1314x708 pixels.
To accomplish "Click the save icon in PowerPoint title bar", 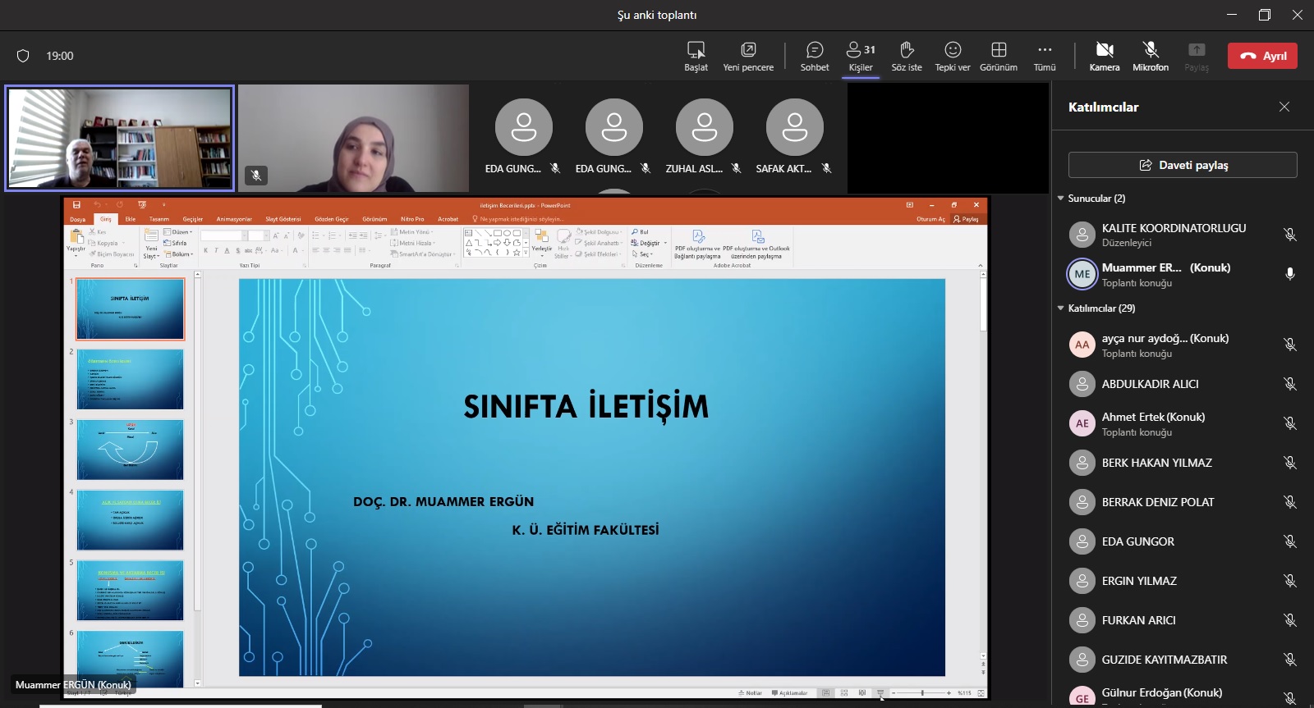I will pyautogui.click(x=76, y=205).
